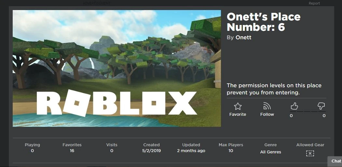342x167 pixels.
Task: Click the like count number
Action: 291,116
